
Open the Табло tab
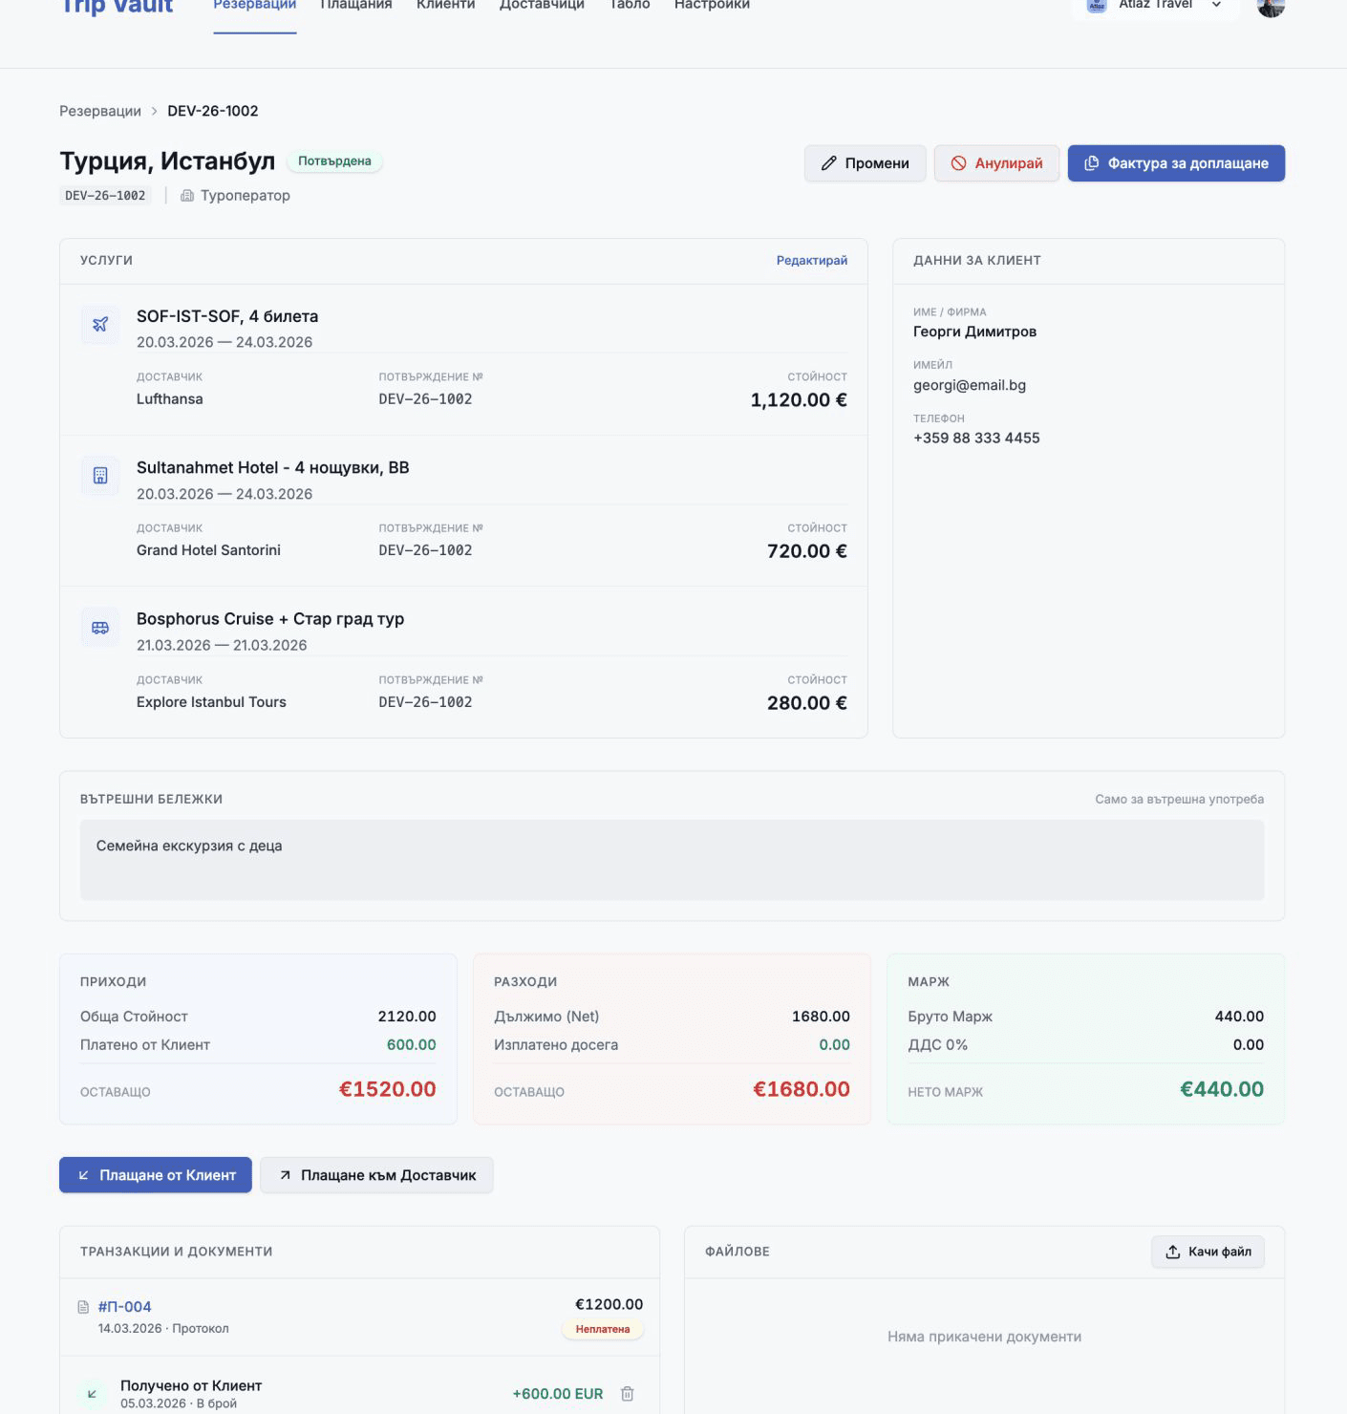(630, 6)
